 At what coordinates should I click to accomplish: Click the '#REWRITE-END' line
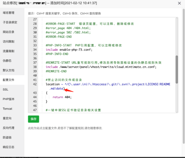click(x=56, y=71)
